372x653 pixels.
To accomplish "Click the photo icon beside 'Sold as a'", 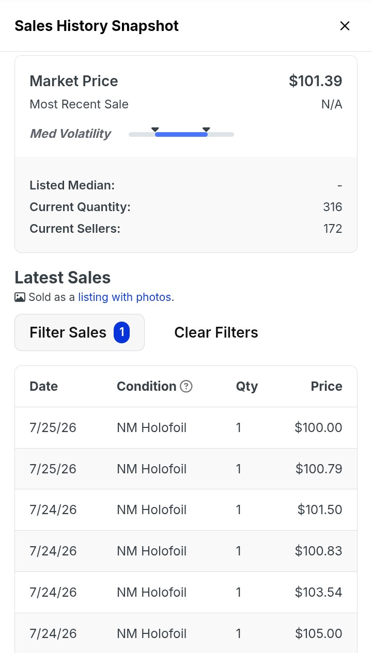I will [20, 297].
